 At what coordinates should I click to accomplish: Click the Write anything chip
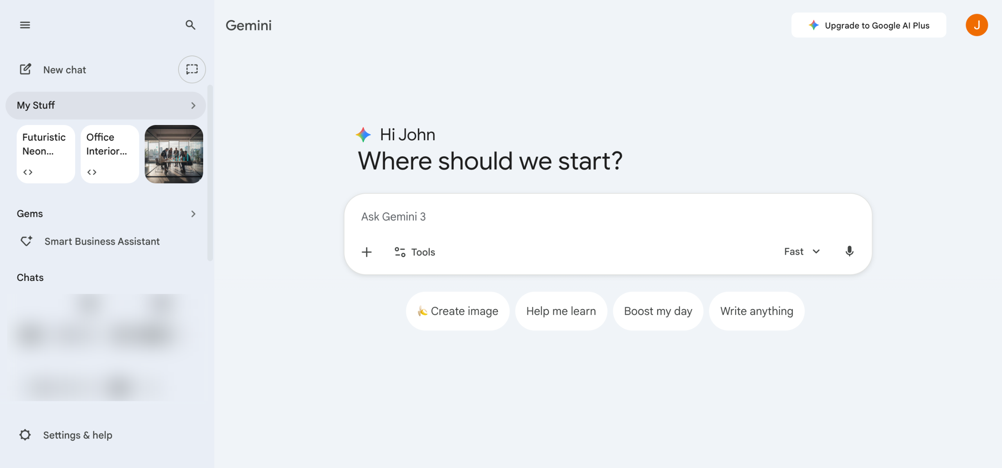click(757, 311)
